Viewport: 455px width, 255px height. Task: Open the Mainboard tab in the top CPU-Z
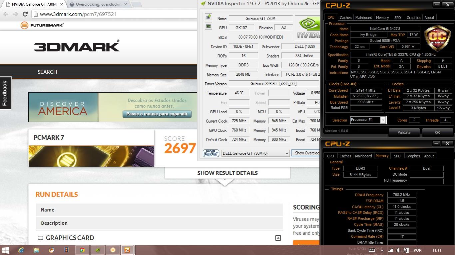tap(364, 18)
